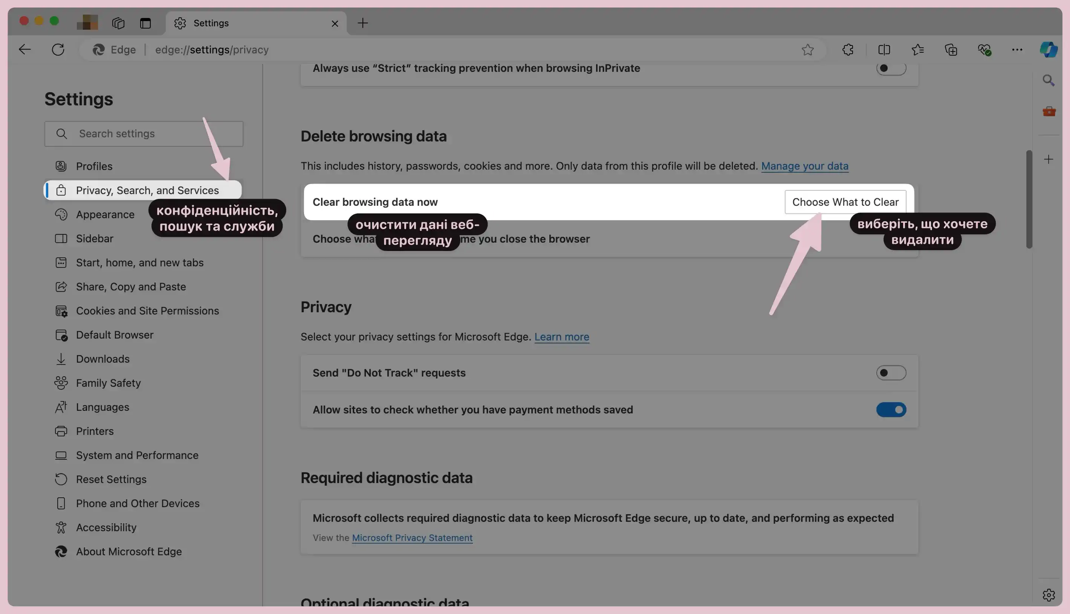The image size is (1070, 614).
Task: Open Family Safety settings
Action: 144,383
